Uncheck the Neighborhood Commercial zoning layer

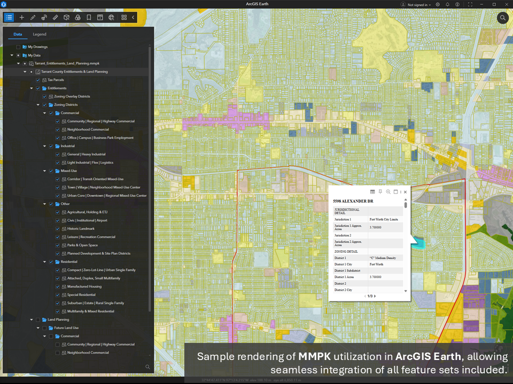(58, 130)
